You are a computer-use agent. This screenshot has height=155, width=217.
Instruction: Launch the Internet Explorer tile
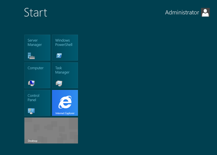click(x=65, y=103)
